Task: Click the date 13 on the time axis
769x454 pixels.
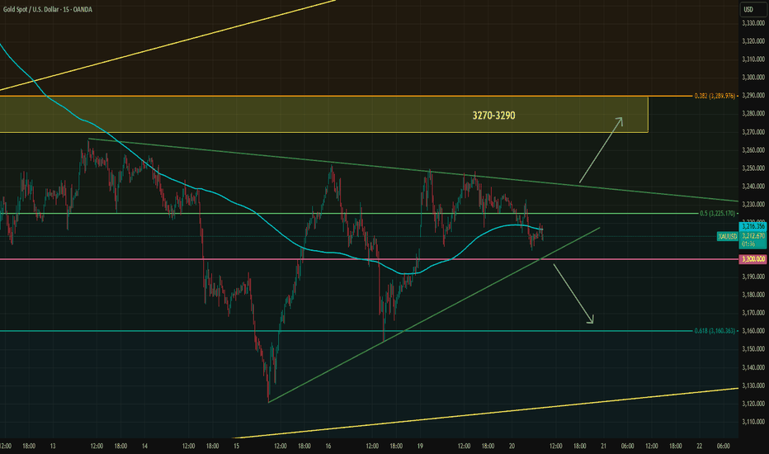Action: [53, 446]
